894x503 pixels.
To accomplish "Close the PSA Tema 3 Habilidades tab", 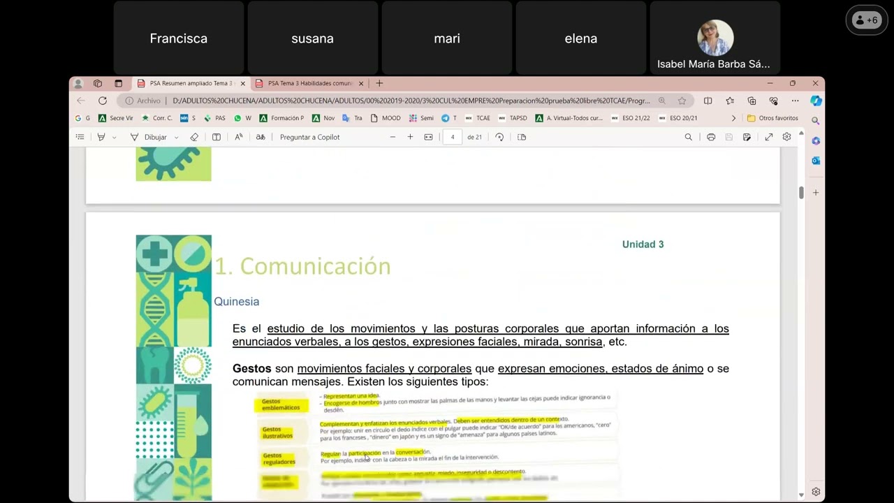I will 361,83.
